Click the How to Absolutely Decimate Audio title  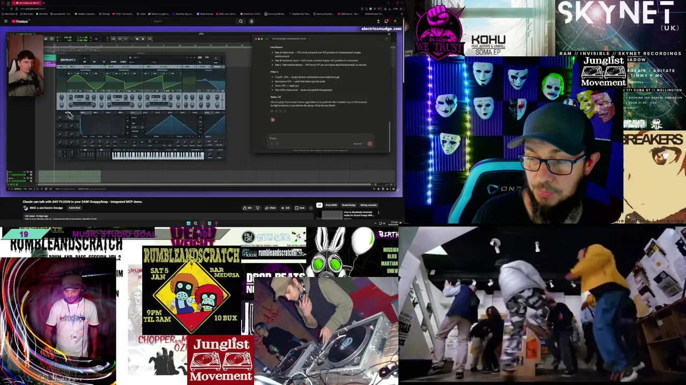(x=359, y=214)
